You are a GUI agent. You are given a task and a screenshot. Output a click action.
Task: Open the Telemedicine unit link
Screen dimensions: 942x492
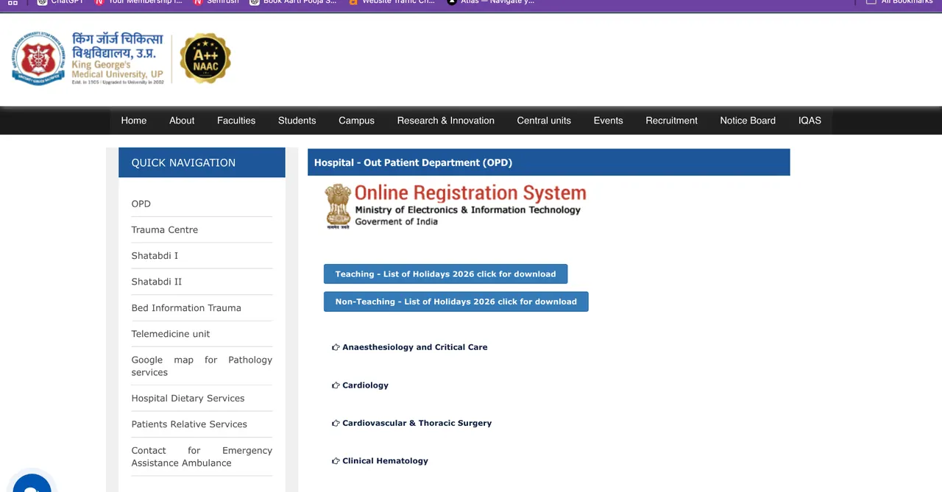pyautogui.click(x=171, y=334)
